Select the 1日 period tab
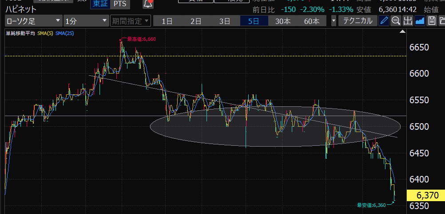 pyautogui.click(x=167, y=21)
